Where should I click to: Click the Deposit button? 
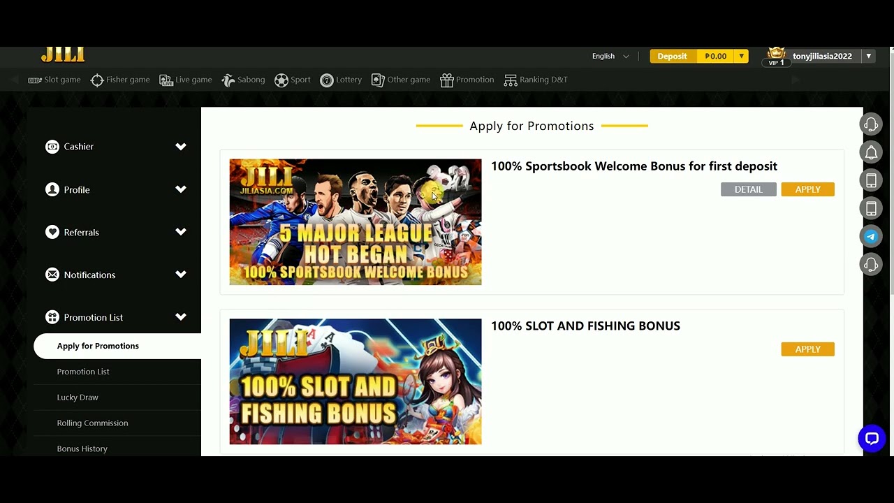point(673,56)
